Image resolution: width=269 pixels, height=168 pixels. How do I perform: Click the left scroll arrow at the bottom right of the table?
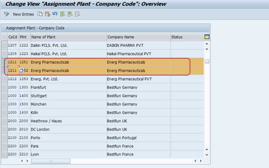(x=195, y=161)
